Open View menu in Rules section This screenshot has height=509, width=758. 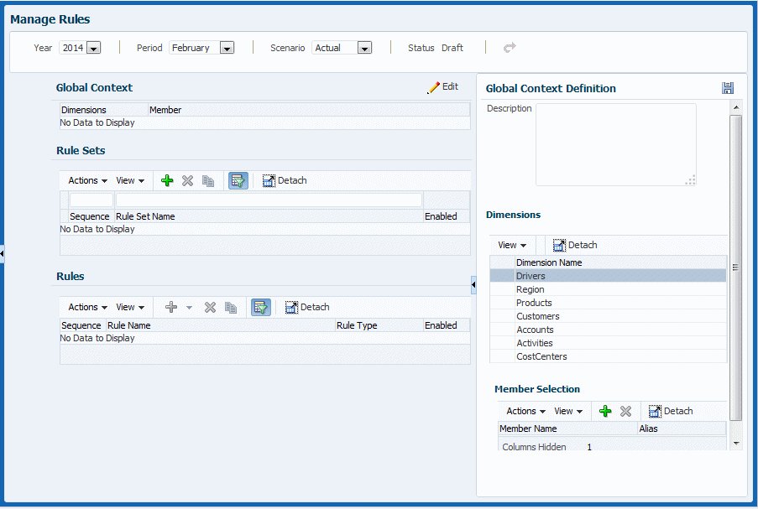130,307
